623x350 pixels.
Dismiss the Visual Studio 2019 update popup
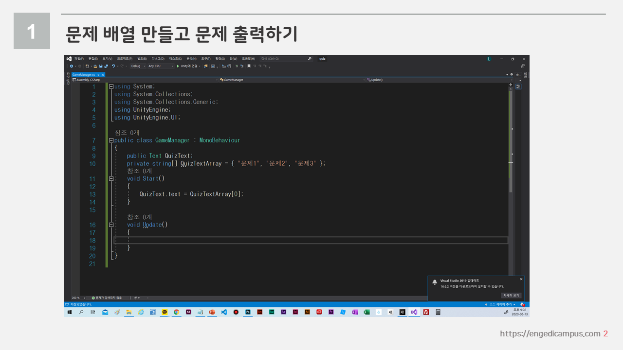[521, 279]
